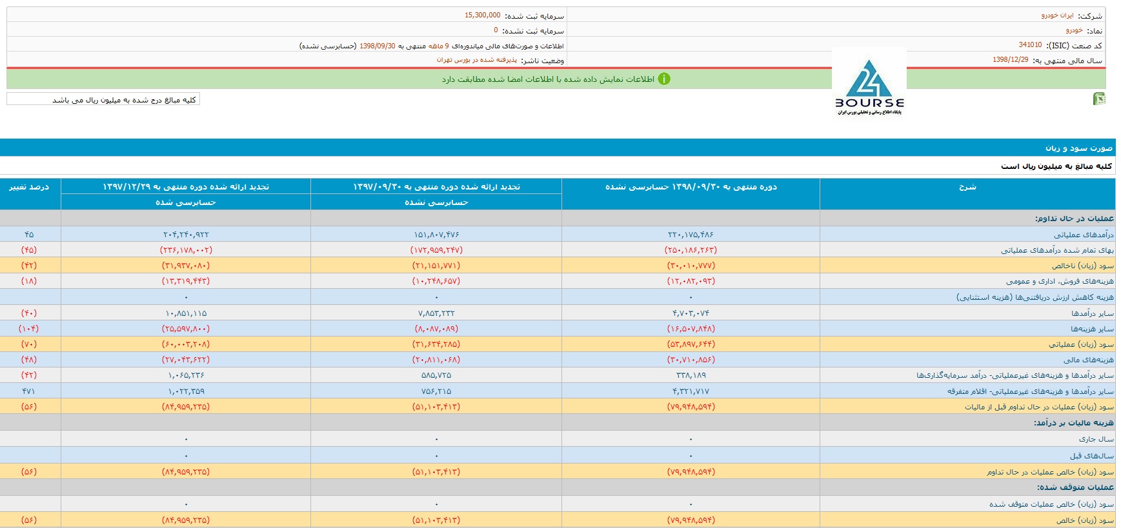This screenshot has width=1121, height=528.
Task: Select the company name 'ایران خودرو'
Action: point(1057,15)
